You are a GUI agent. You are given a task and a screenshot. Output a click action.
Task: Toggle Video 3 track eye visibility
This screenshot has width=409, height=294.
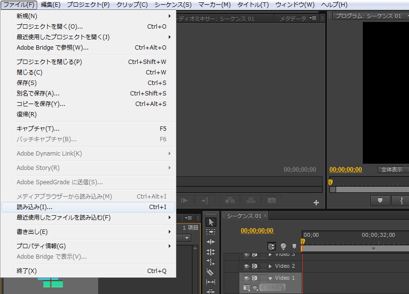[x=246, y=254]
